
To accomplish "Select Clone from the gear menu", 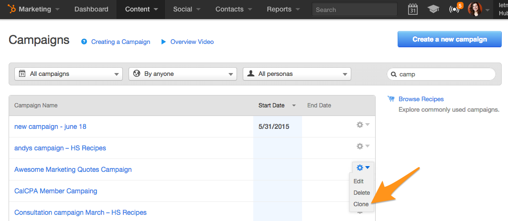I will click(x=361, y=204).
